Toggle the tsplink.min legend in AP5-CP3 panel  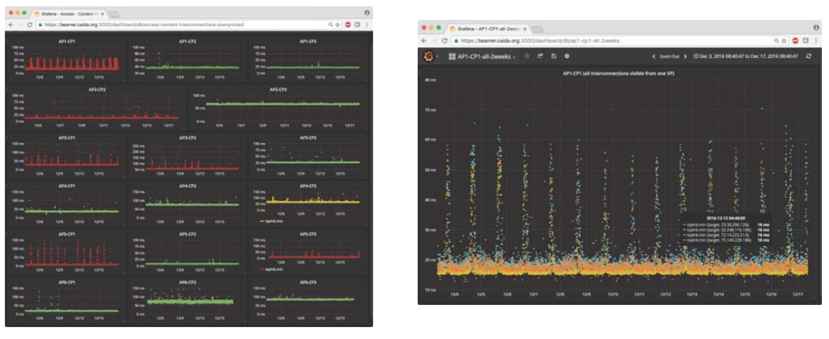(270, 270)
